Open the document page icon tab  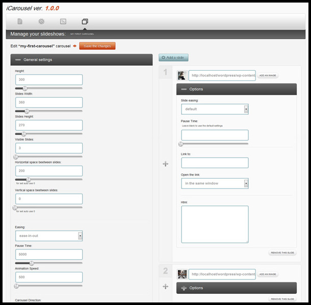pos(20,21)
